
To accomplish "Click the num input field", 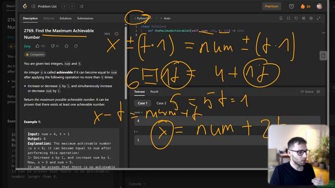I will tap(227, 121).
